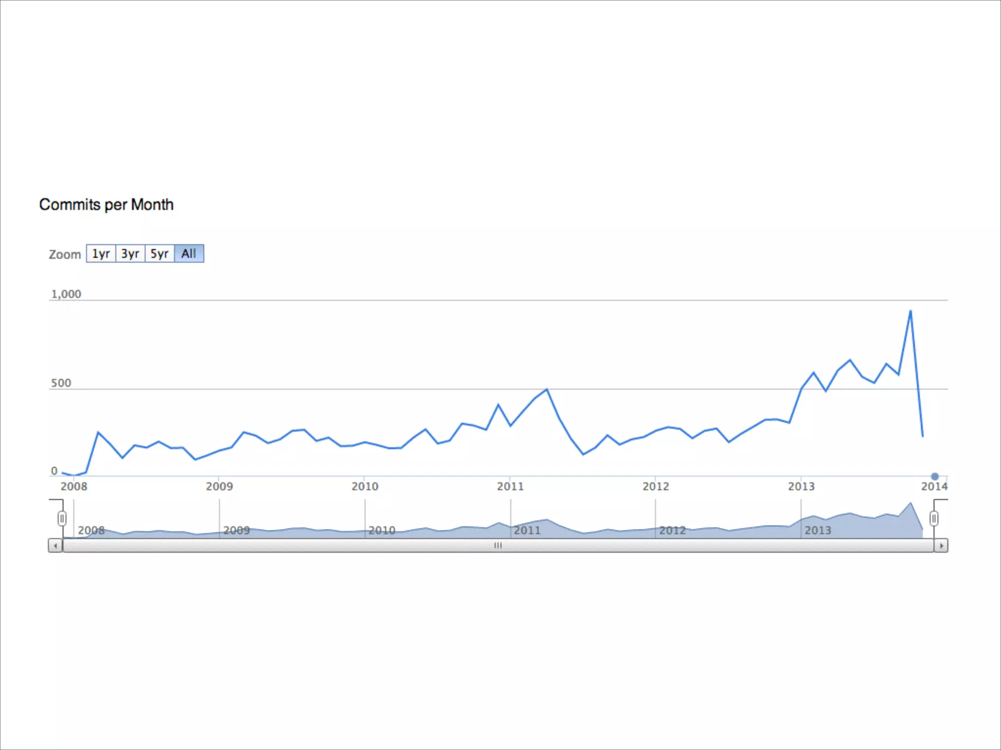
Task: Select the 3yr zoom range
Action: click(130, 253)
